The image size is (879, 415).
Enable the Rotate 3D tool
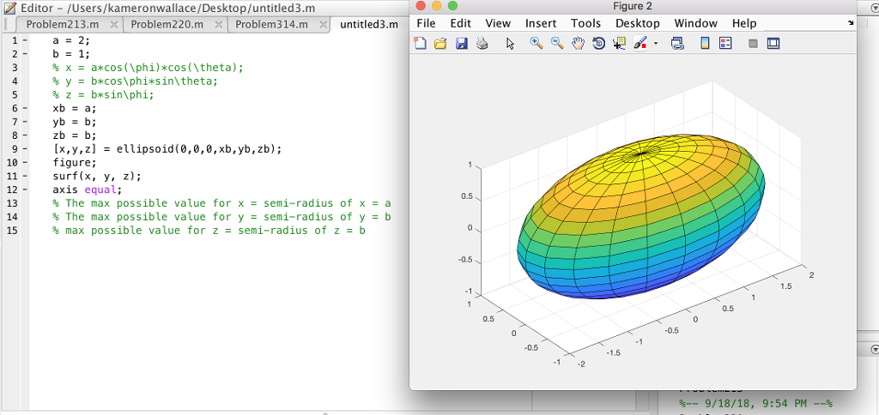tap(598, 43)
